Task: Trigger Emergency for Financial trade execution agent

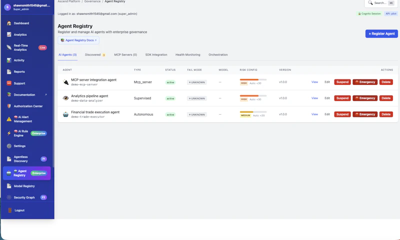Action: coord(365,114)
